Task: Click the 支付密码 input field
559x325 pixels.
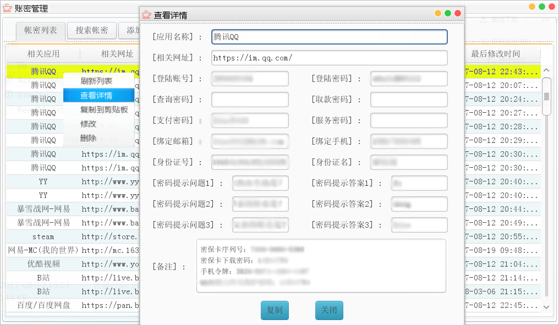Action: (250, 120)
